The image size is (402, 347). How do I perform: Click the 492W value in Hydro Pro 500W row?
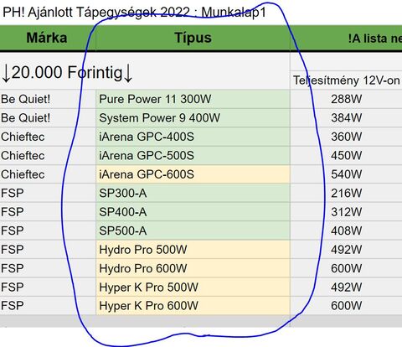pyautogui.click(x=347, y=250)
